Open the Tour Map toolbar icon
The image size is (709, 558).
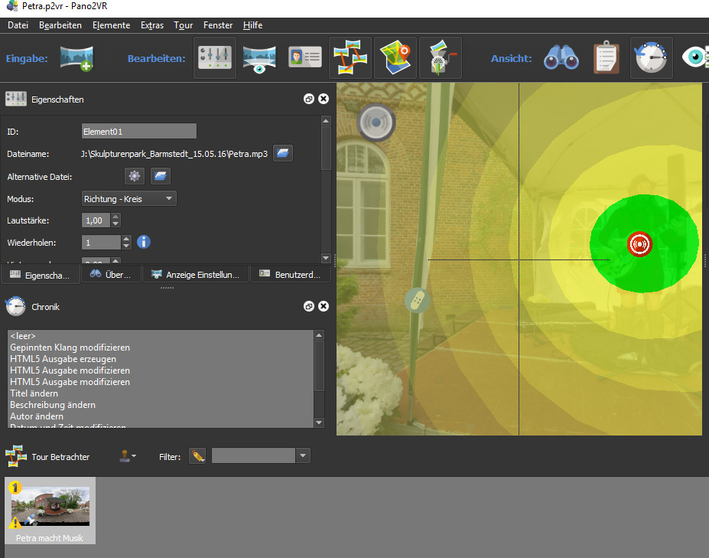(395, 58)
